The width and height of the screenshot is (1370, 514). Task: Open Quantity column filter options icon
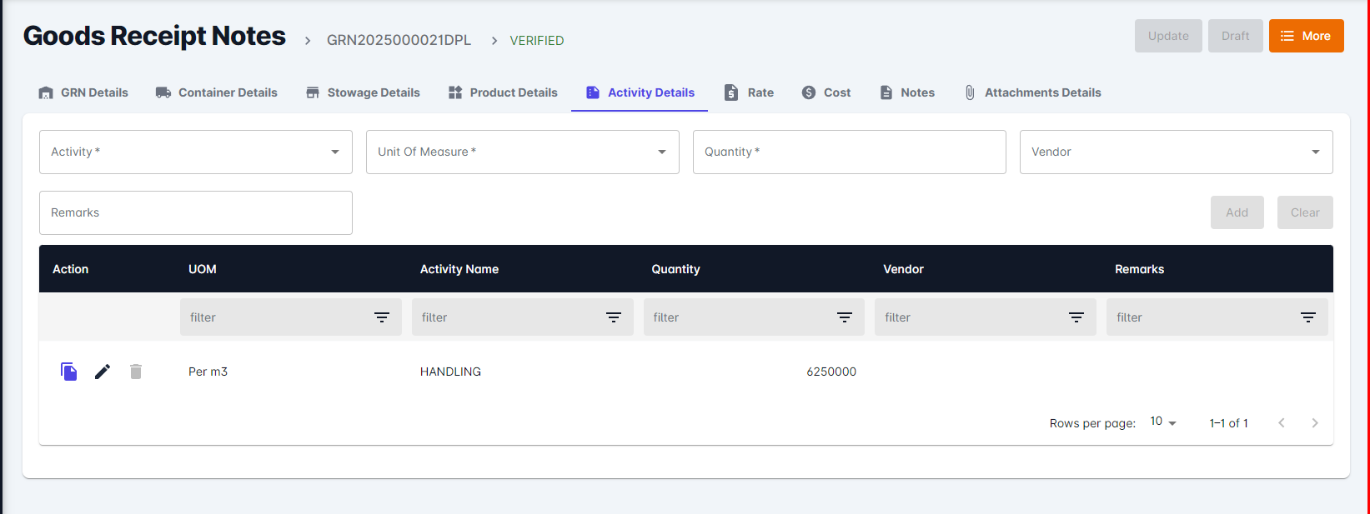pos(845,317)
